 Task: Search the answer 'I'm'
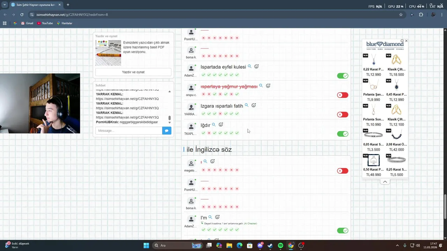point(210,217)
